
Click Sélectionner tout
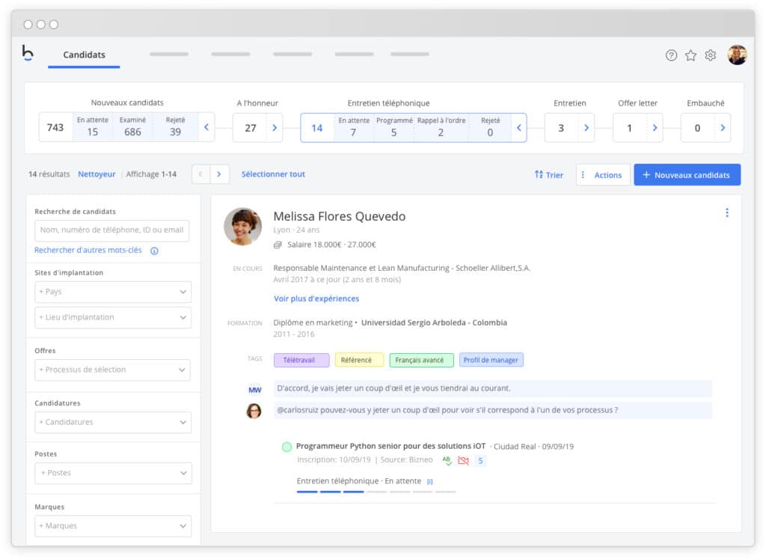pyautogui.click(x=273, y=174)
